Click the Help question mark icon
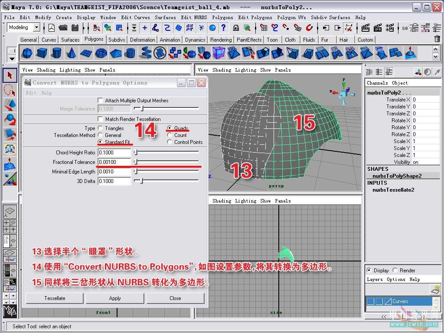Viewport: 444px width, 333px height. coord(223,28)
